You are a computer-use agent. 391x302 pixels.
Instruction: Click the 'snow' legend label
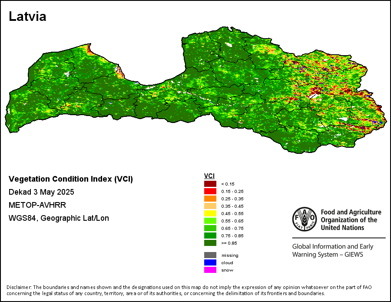pyautogui.click(x=227, y=270)
